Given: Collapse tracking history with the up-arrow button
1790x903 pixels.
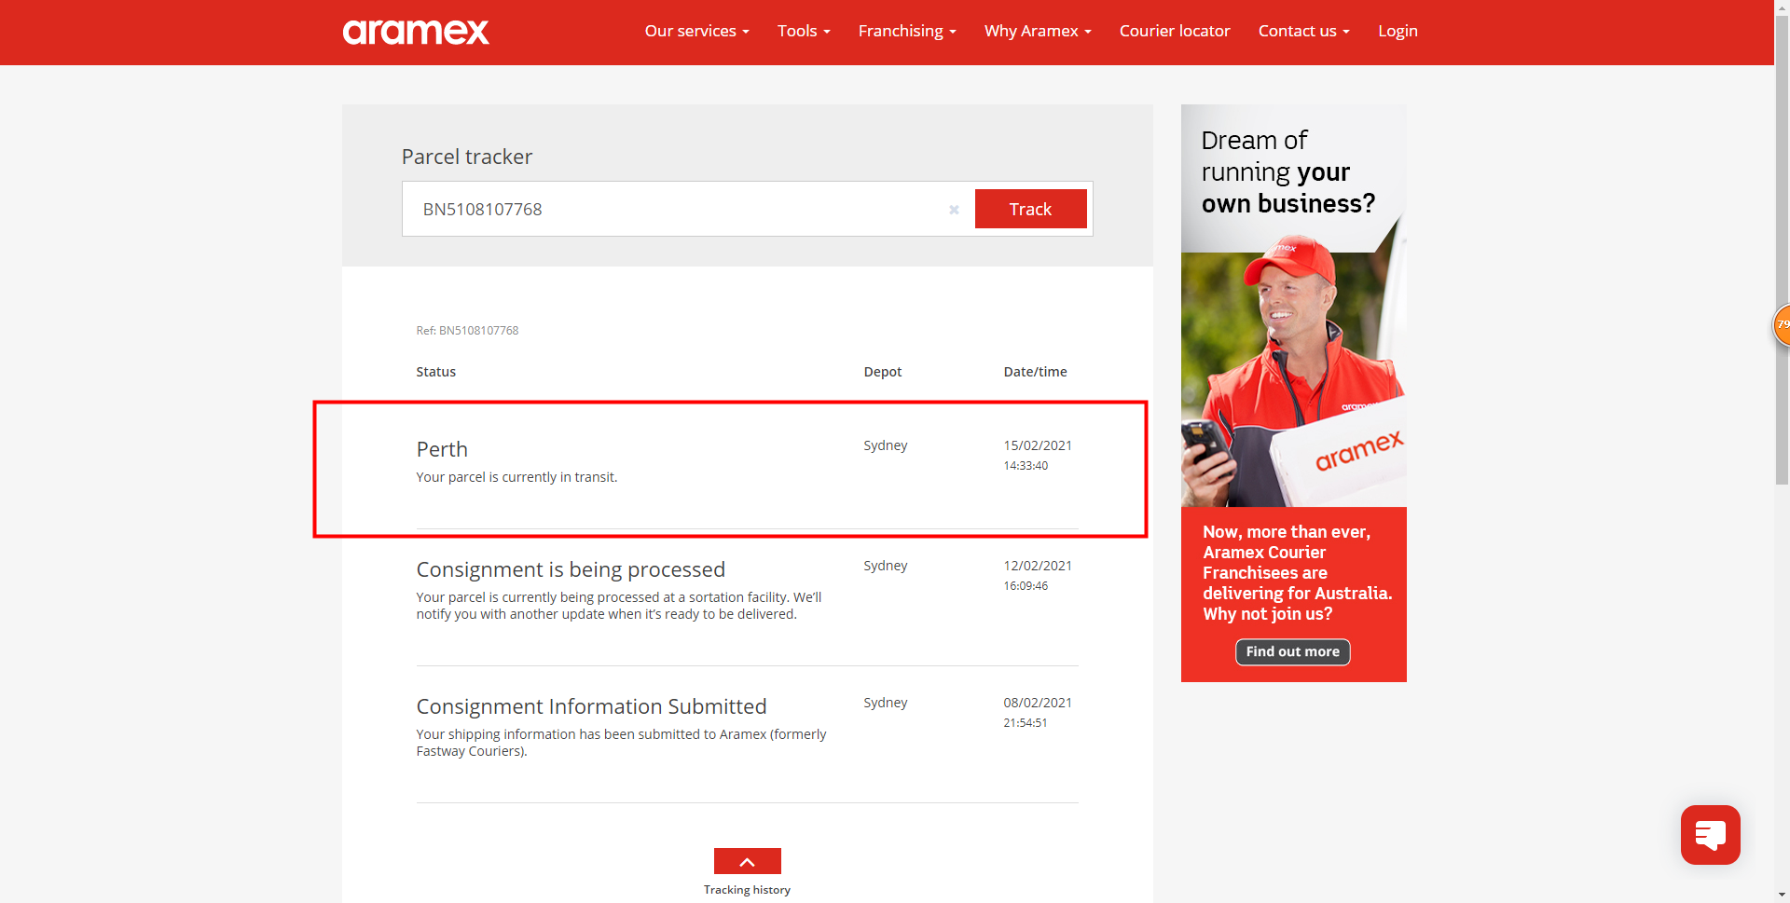Looking at the screenshot, I should pos(747,861).
